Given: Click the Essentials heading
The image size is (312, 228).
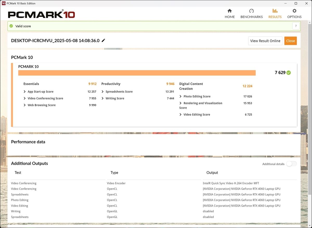Looking at the screenshot, I should point(31,84).
